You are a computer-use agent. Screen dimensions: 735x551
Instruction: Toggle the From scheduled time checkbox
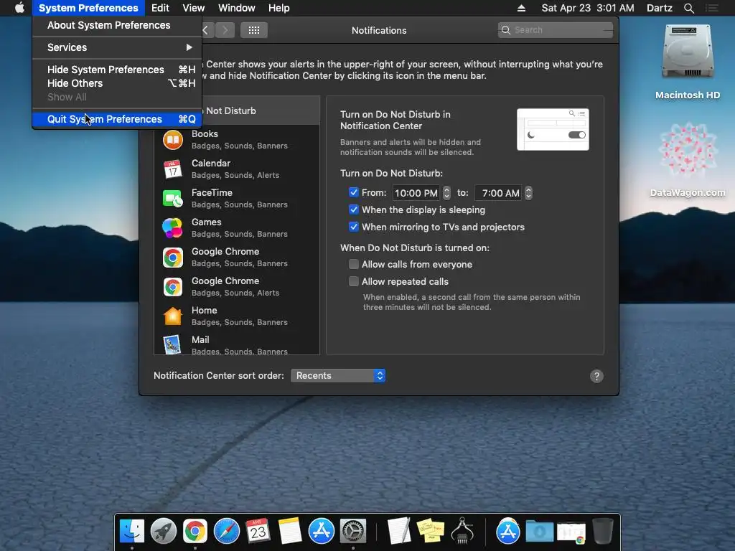353,192
